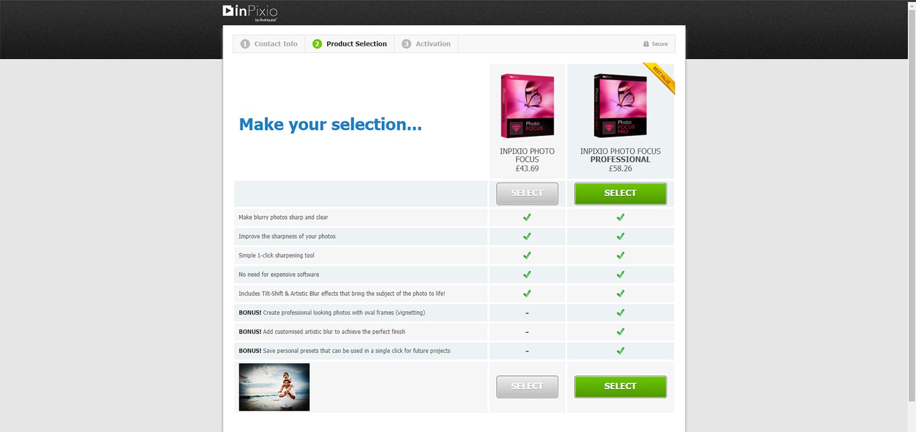
Task: Open the Contact Info step tab
Action: click(269, 44)
